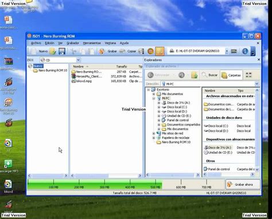Click toolbar options chevron at far right
272x219 pixels.
click(253, 51)
